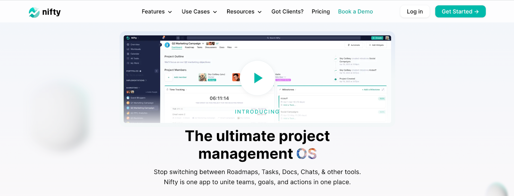This screenshot has width=514, height=196.
Task: Click the Project Created activity entry
Action: (347, 79)
